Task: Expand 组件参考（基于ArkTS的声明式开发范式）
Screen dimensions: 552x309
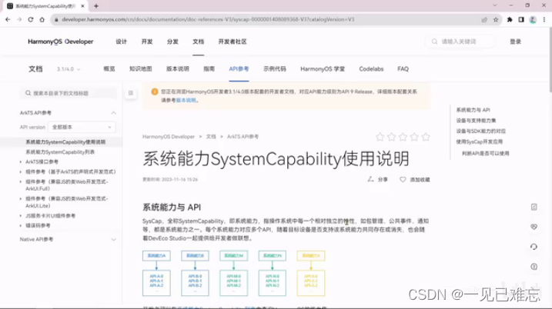Action: click(21, 172)
